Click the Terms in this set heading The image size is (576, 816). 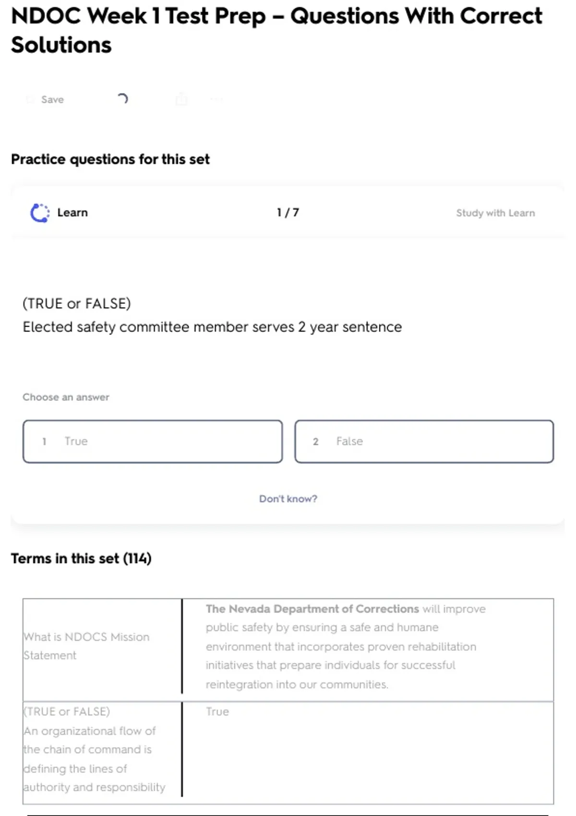click(81, 558)
